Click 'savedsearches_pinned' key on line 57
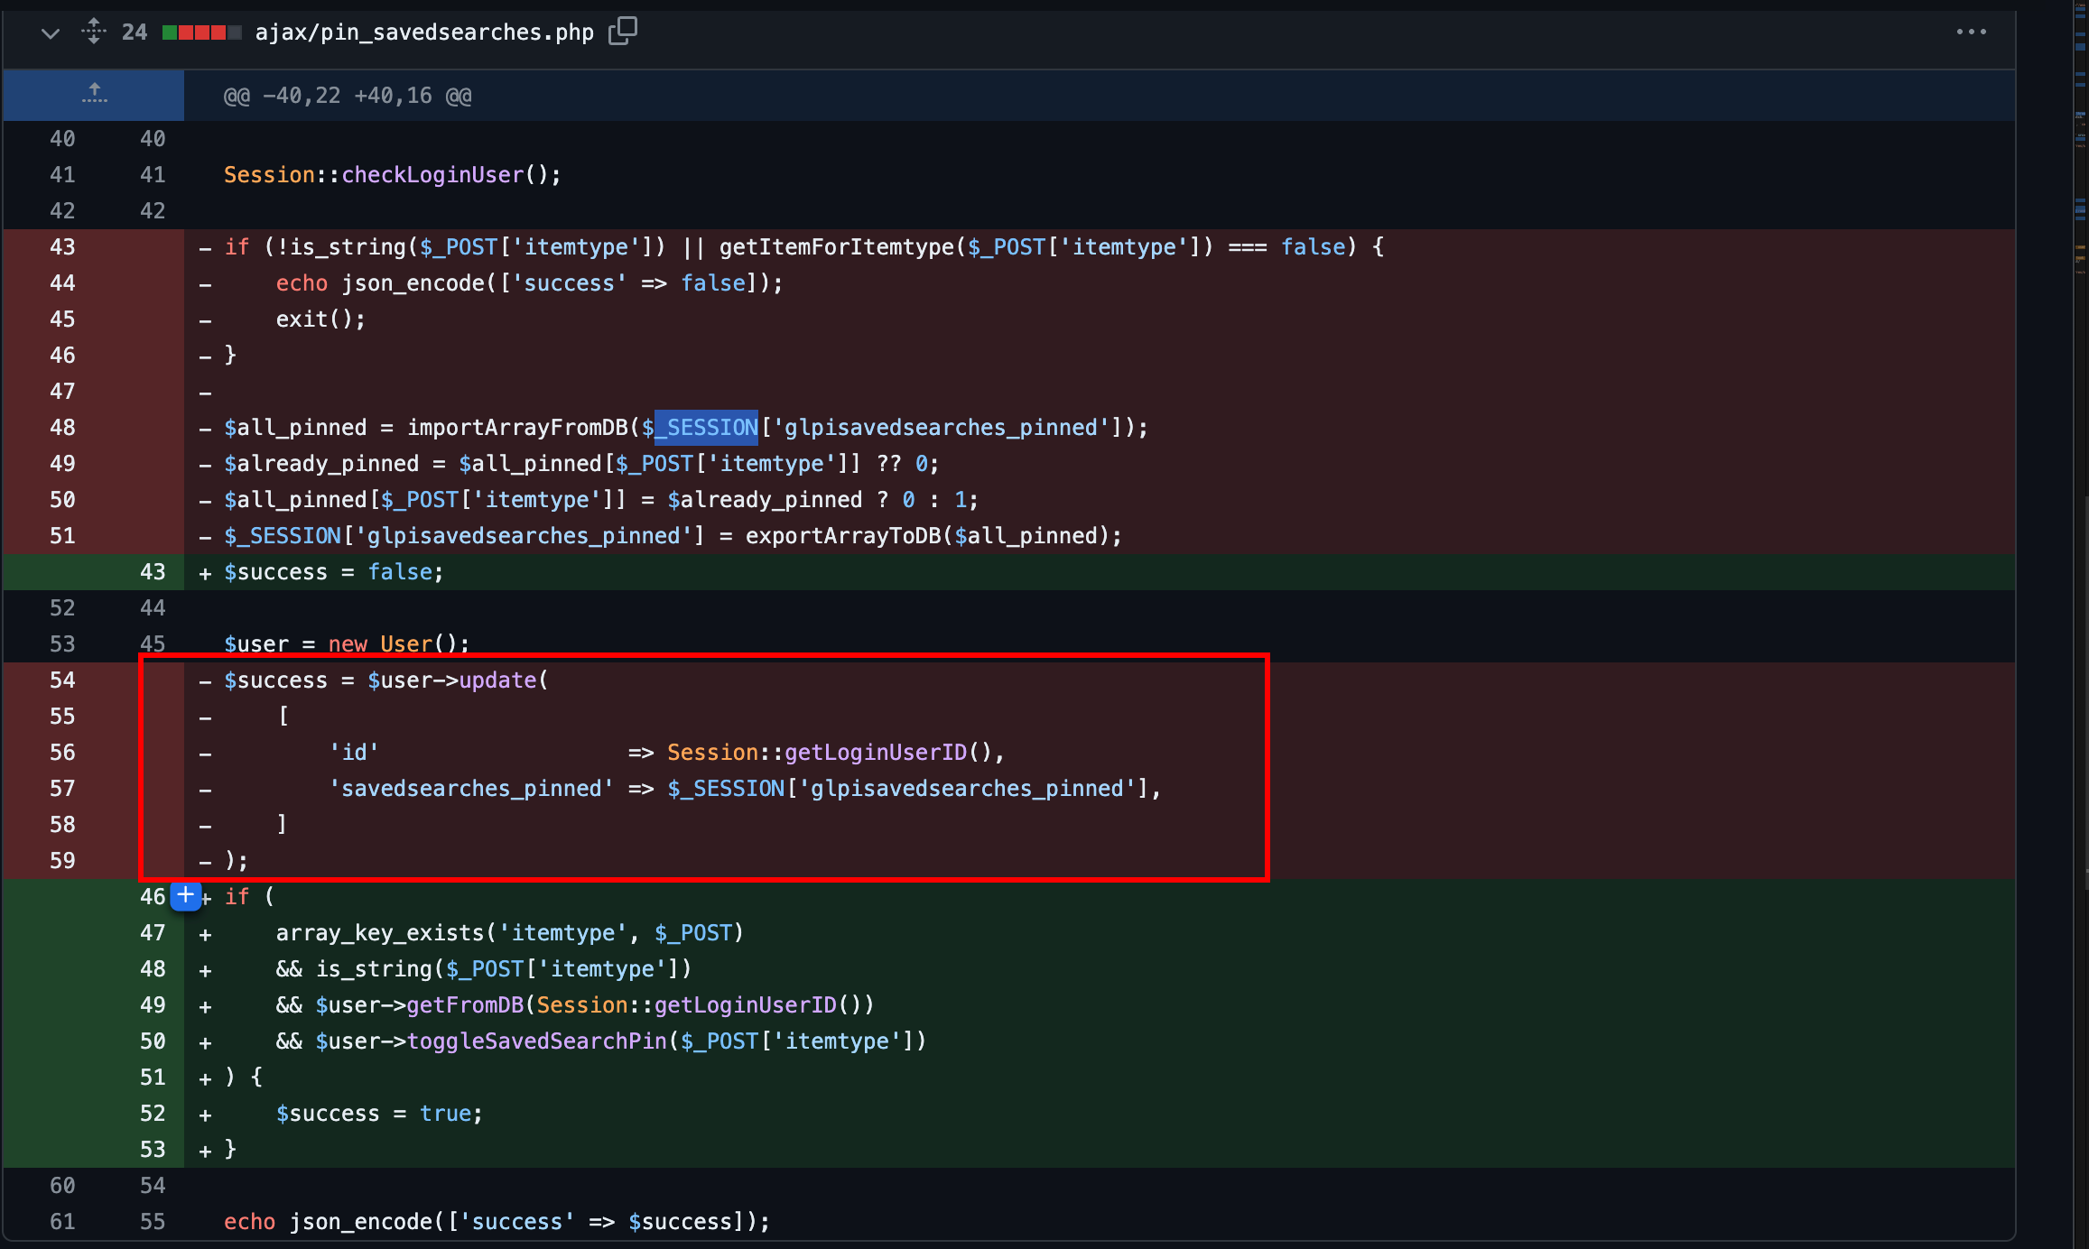2089x1249 pixels. tap(471, 788)
